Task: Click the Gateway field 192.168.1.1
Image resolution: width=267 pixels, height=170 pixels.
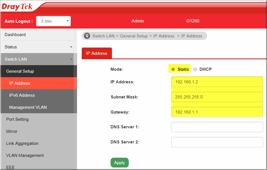Action: (x=217, y=112)
